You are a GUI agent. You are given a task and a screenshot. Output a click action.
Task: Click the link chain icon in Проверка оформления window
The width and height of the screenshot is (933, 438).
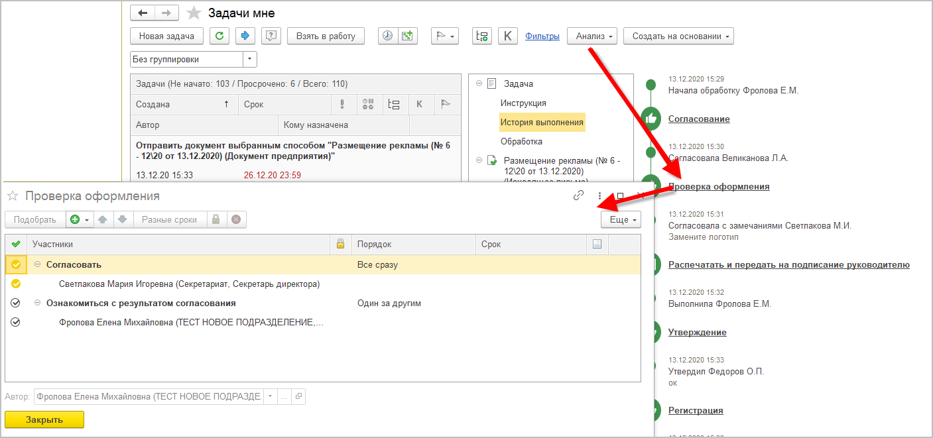point(579,195)
